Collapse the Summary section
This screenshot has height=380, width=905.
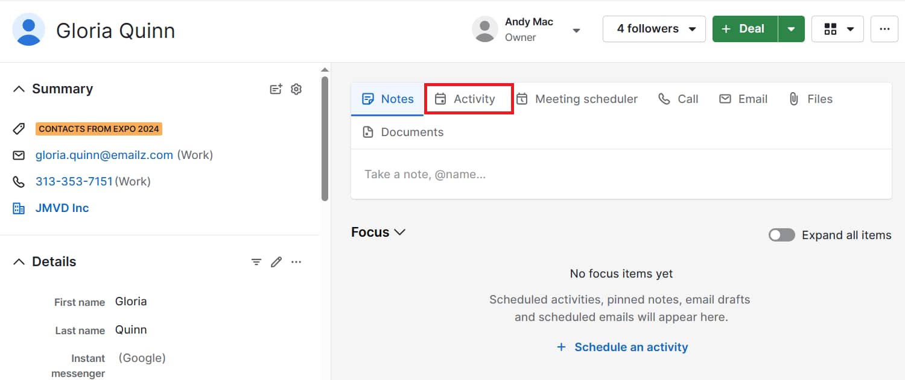coord(19,89)
